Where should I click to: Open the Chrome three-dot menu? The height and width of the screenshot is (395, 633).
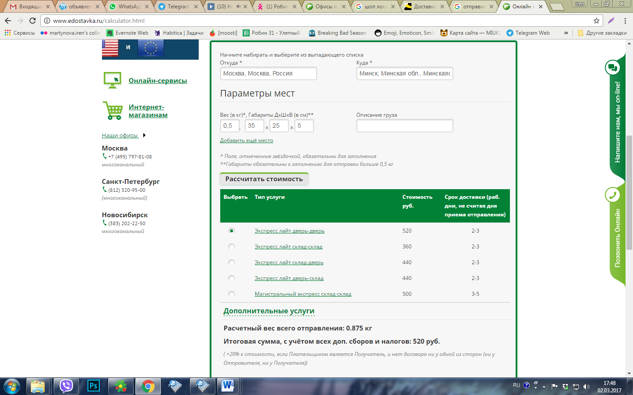coord(625,21)
